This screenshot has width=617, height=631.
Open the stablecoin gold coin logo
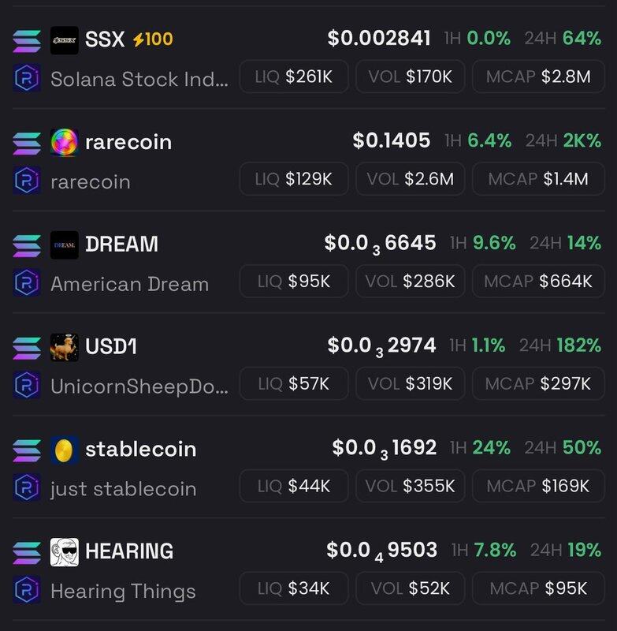pyautogui.click(x=65, y=450)
